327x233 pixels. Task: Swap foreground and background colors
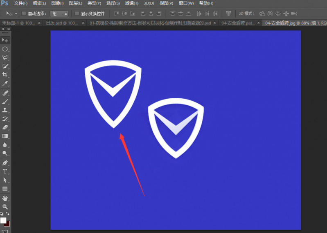(8, 214)
